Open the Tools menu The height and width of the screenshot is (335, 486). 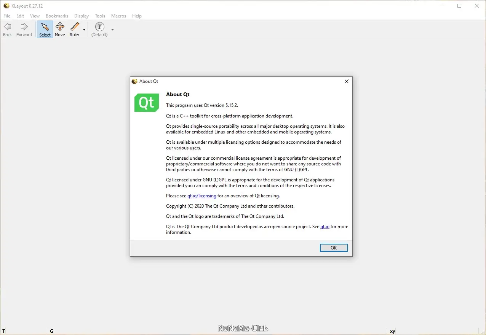(100, 16)
